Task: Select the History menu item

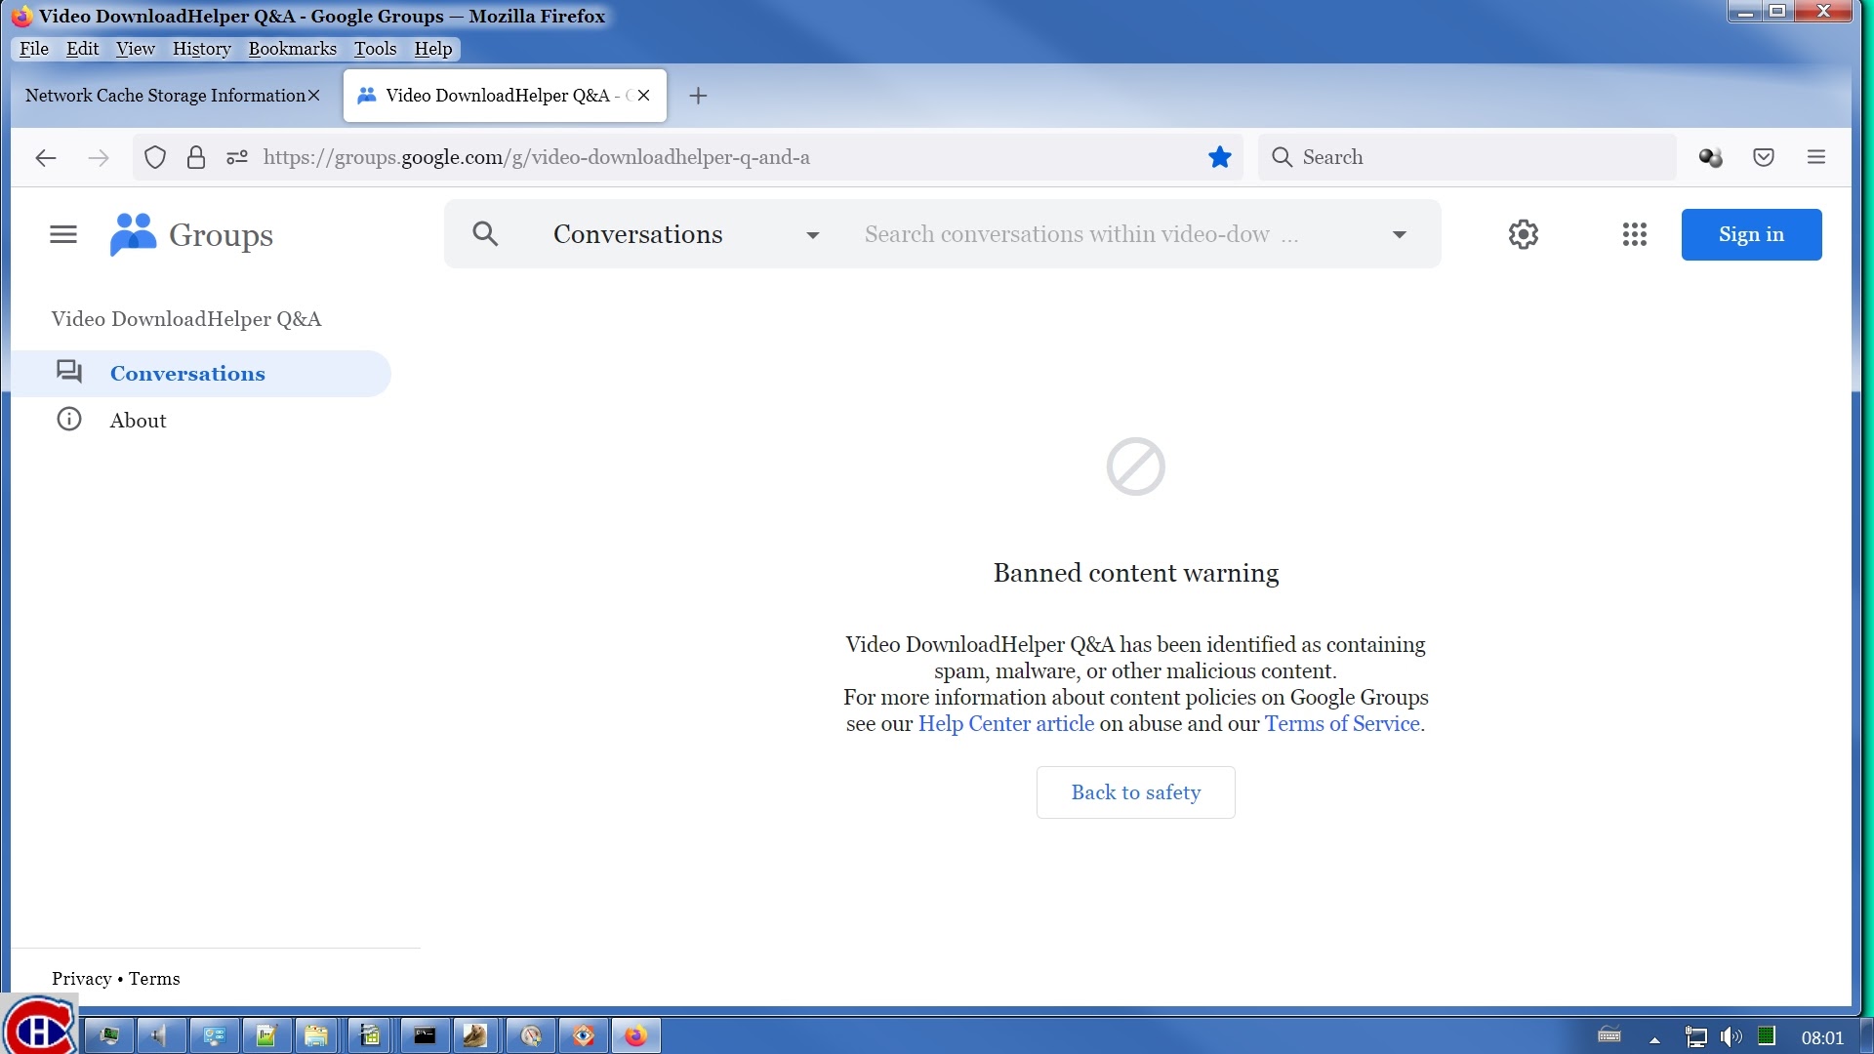Action: click(199, 48)
